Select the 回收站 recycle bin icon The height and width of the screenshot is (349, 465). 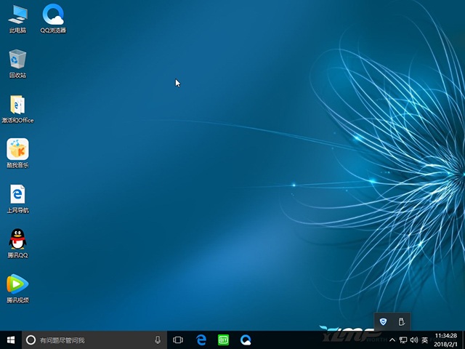coord(17,64)
